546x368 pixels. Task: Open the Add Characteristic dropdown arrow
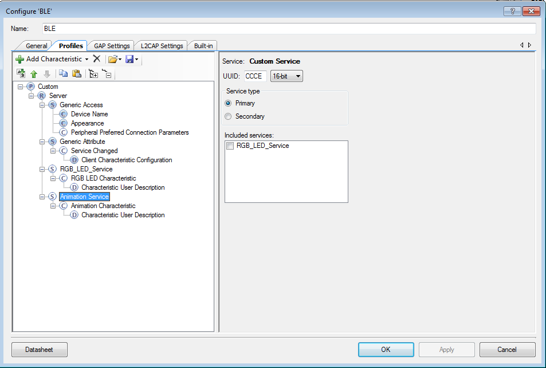click(x=87, y=59)
